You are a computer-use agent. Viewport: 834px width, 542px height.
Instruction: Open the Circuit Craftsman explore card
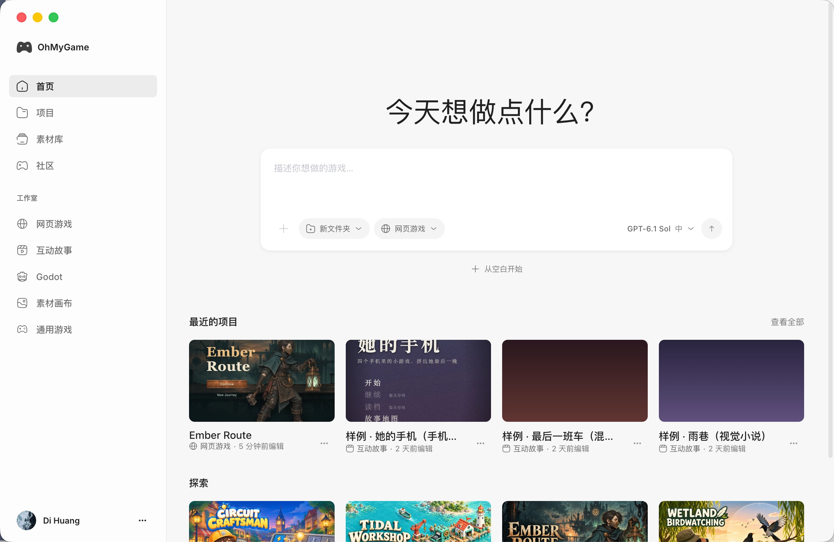click(x=262, y=522)
